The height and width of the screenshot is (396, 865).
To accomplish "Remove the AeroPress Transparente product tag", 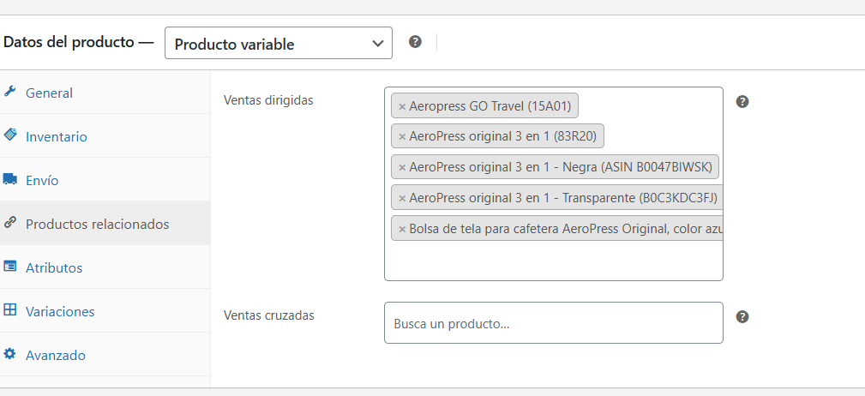I will coord(402,199).
